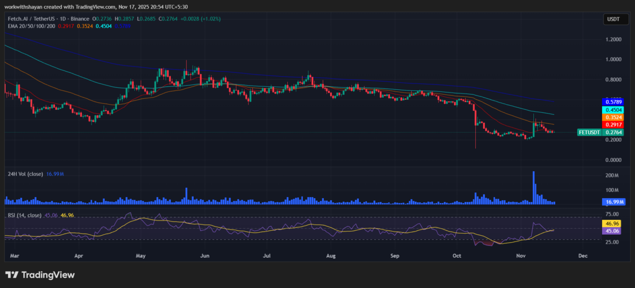
Task: Click the purple 45.06 RSI axis tag
Action: [x=614, y=231]
